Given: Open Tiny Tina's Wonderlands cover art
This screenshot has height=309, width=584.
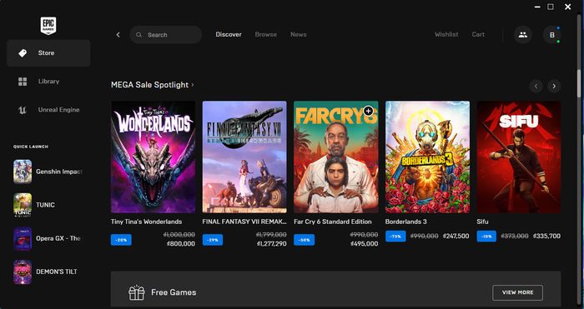Looking at the screenshot, I should click(153, 157).
